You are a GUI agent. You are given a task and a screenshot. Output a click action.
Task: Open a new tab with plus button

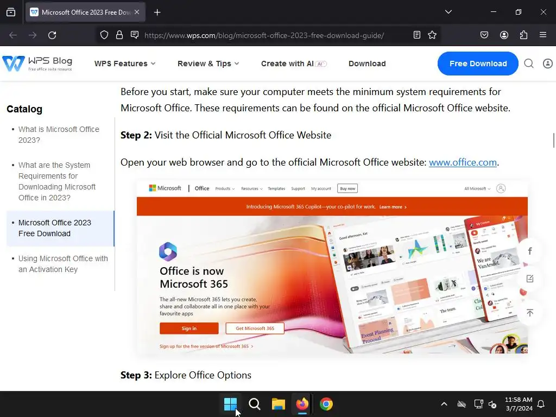pyautogui.click(x=157, y=12)
